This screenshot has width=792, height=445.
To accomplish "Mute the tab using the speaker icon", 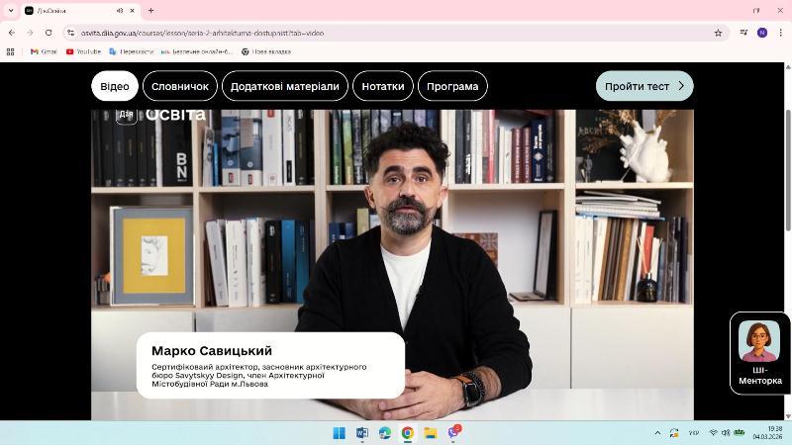I will [120, 10].
